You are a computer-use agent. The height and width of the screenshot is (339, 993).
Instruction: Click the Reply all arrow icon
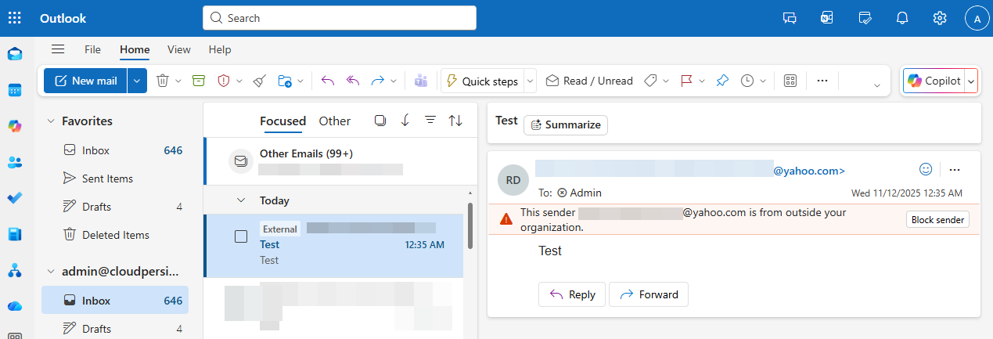(x=353, y=81)
